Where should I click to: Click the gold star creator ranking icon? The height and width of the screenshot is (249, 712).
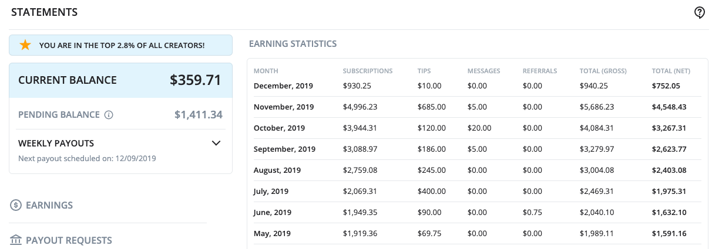tap(25, 45)
